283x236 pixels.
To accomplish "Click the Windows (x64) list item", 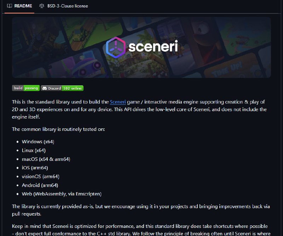I will (x=38, y=142).
